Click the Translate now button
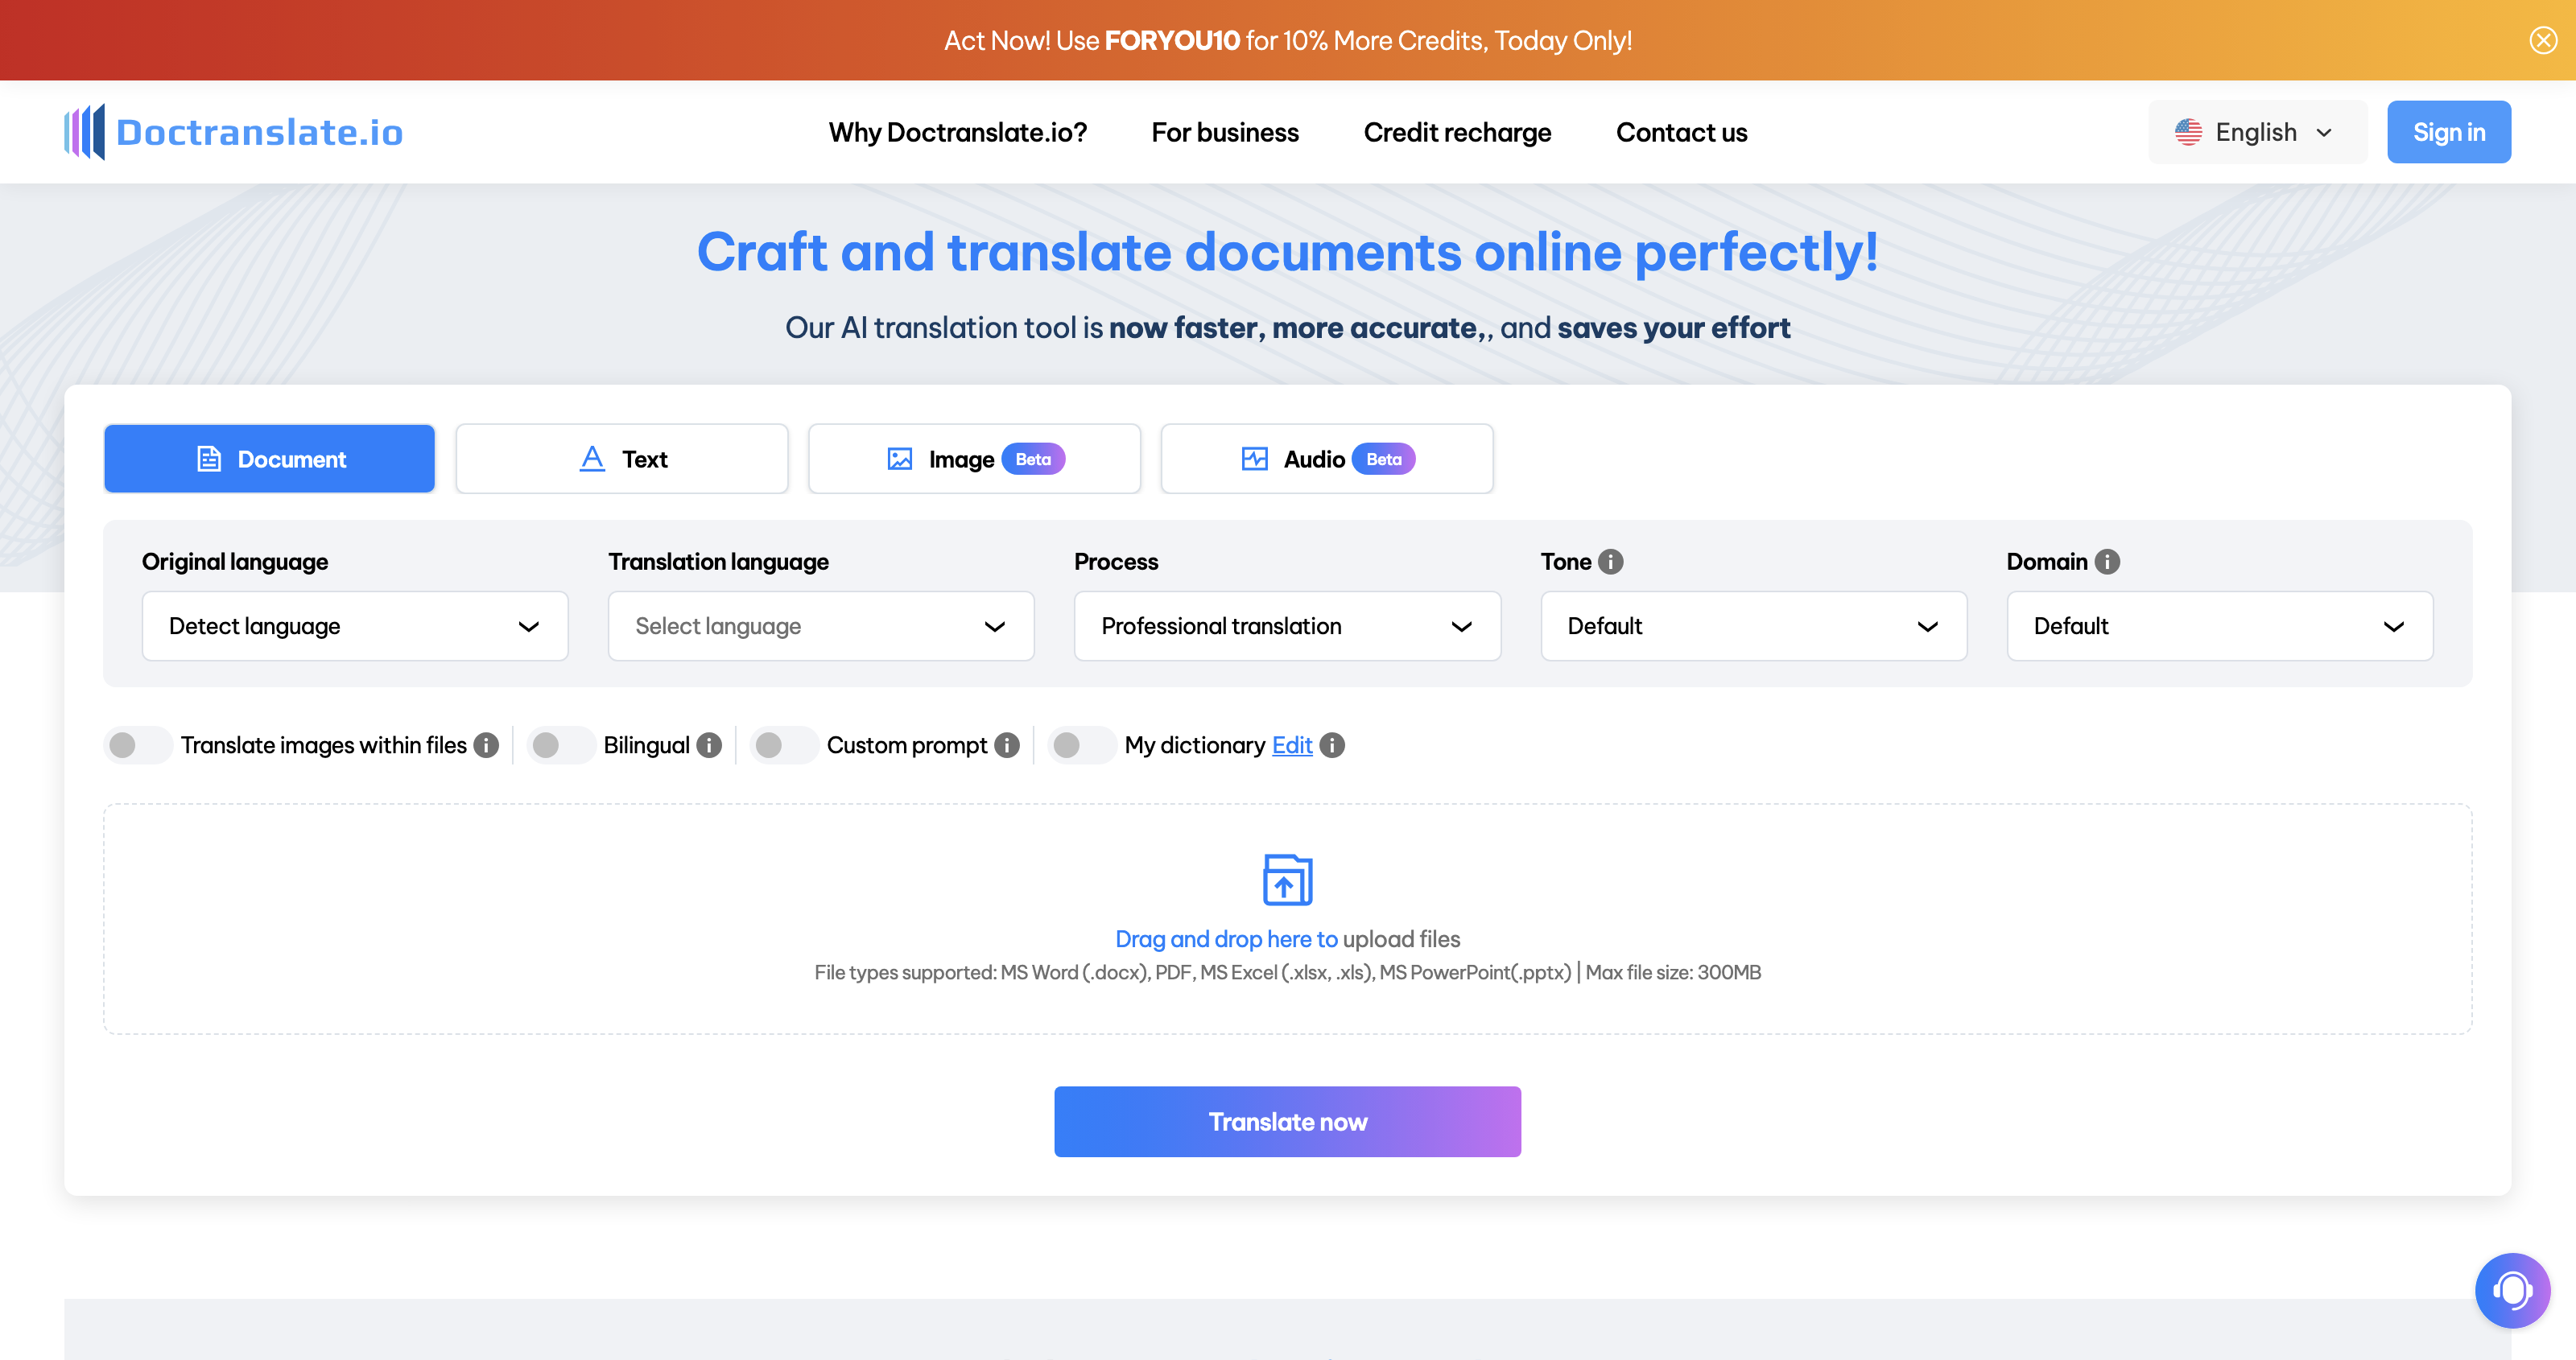 [x=1288, y=1122]
